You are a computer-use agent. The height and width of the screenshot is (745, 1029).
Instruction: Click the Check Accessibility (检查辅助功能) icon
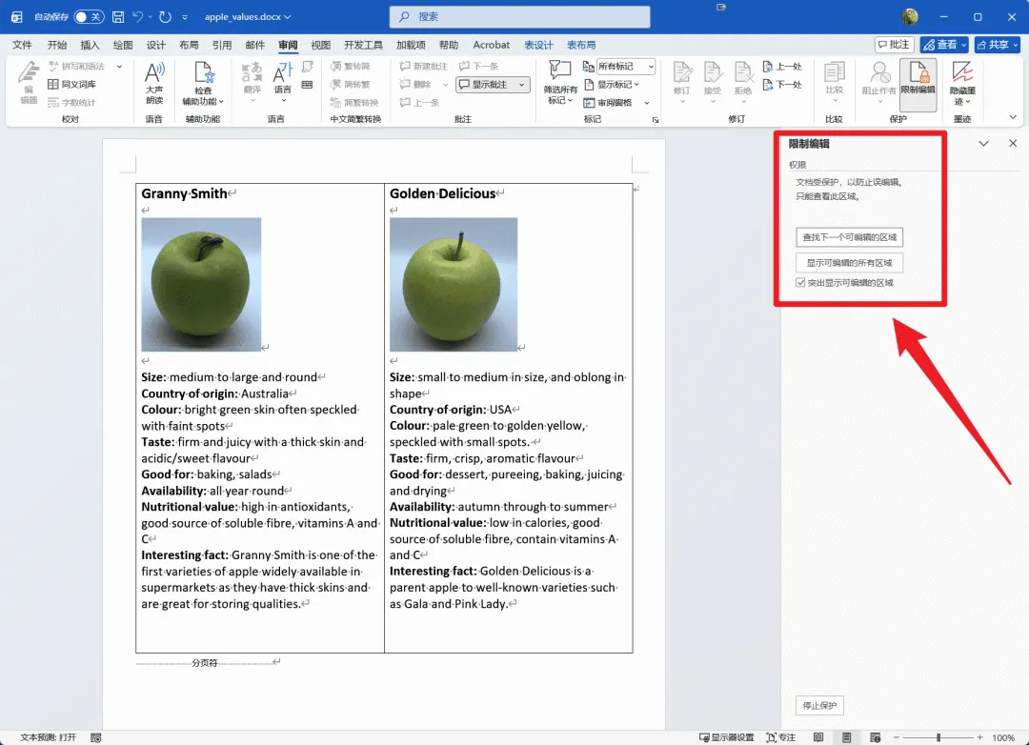click(x=203, y=84)
